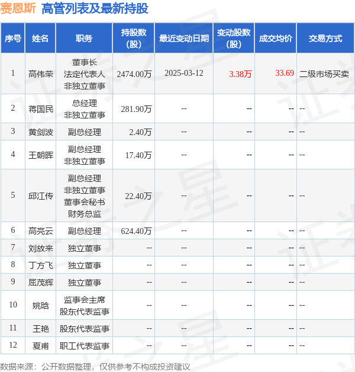The image size is (355, 372).
Task: Click the name 王艳
Action: click(40, 329)
